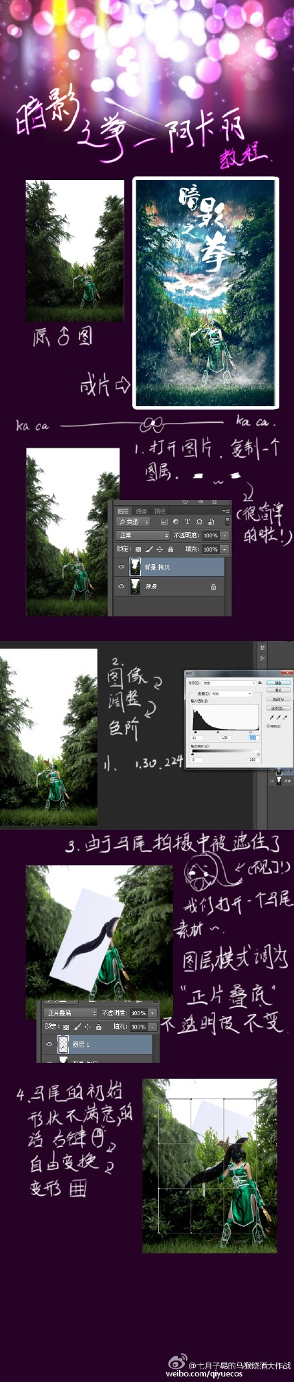Click the output white slider handle

point(259,754)
